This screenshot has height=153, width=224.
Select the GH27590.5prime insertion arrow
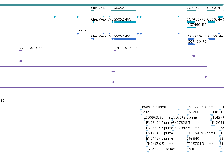pyautogui.click(x=148, y=152)
